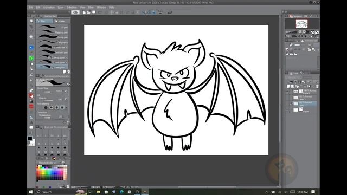
Task: Select the Balloon speech bubble tool
Action: click(x=31, y=127)
